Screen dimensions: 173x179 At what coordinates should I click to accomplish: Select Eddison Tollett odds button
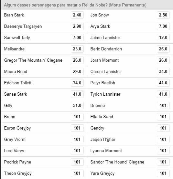pos(77,83)
